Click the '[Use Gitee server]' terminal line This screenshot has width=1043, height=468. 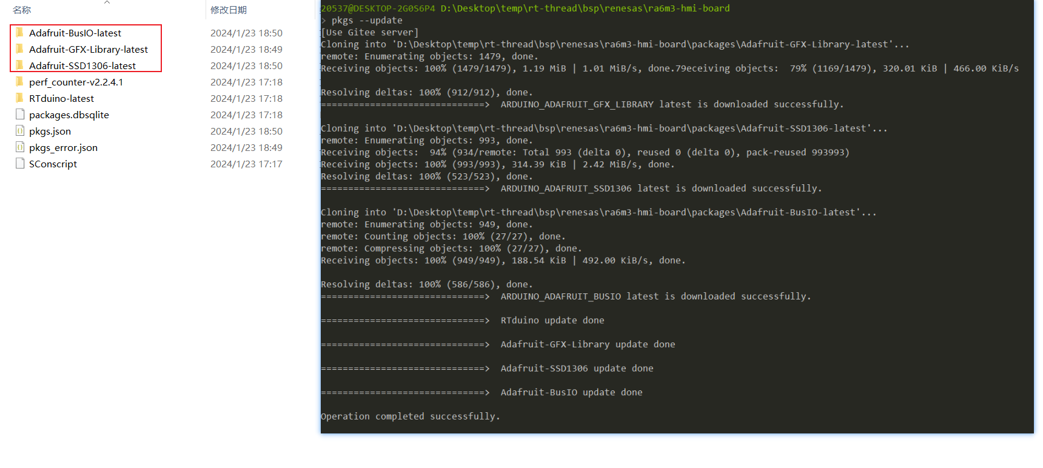tap(369, 32)
